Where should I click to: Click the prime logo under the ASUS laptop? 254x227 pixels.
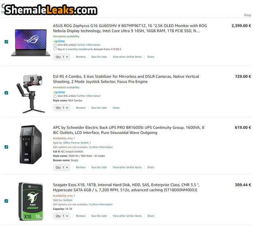(59, 41)
